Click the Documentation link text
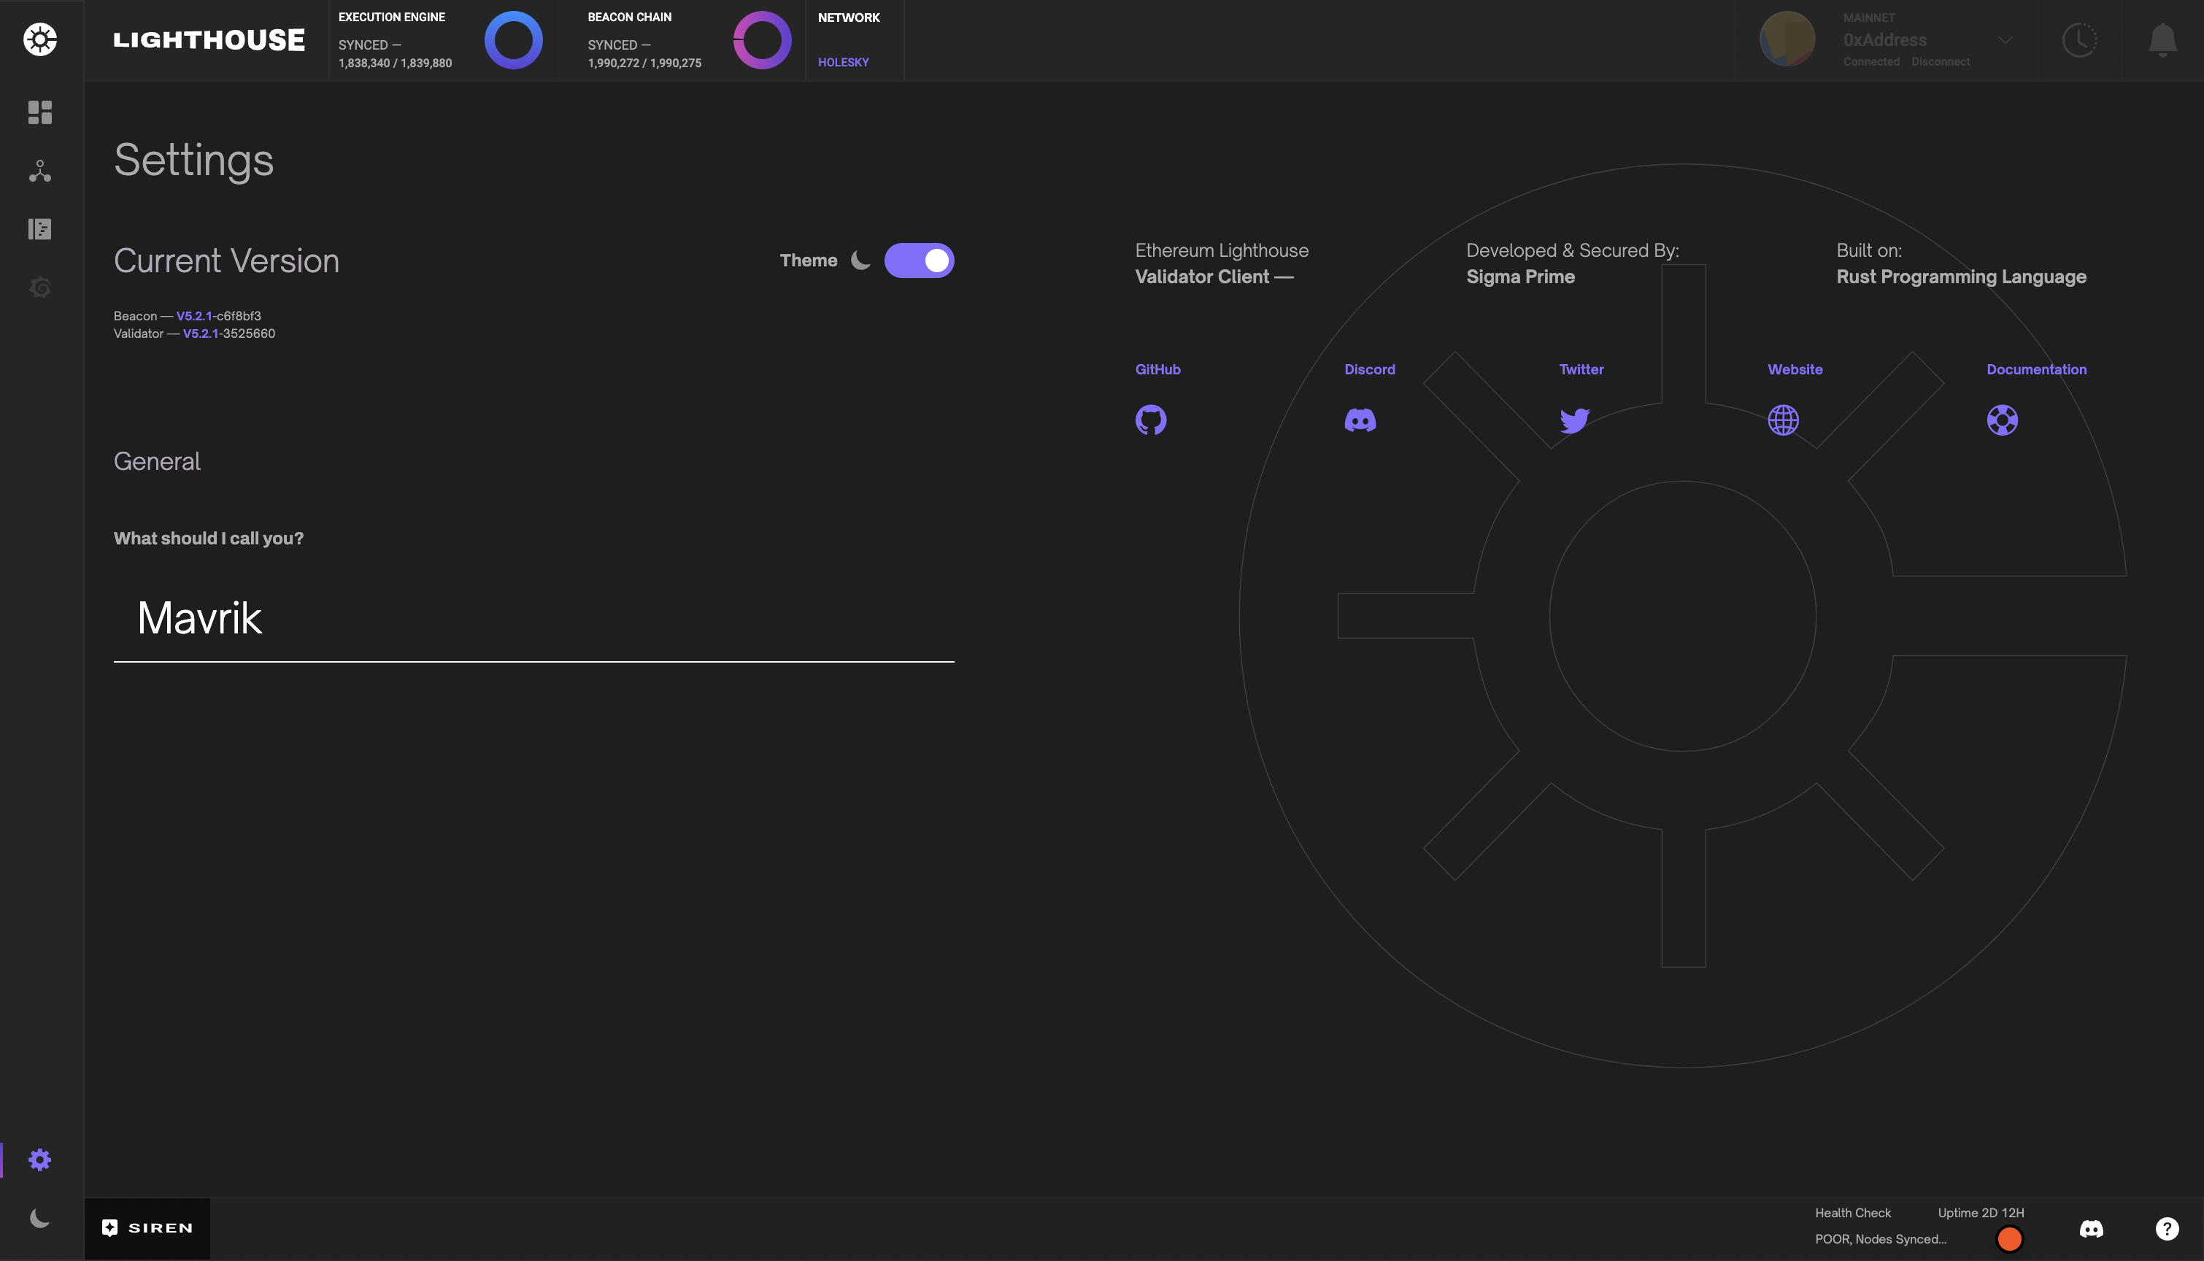Screen dimensions: 2204x1261 pos(2036,370)
